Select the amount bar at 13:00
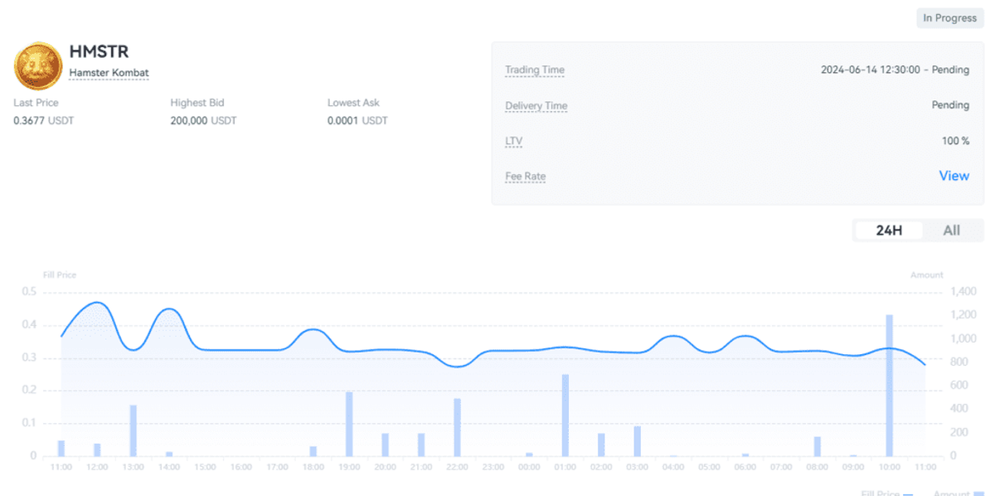Screen dimensions: 995x496 133,430
